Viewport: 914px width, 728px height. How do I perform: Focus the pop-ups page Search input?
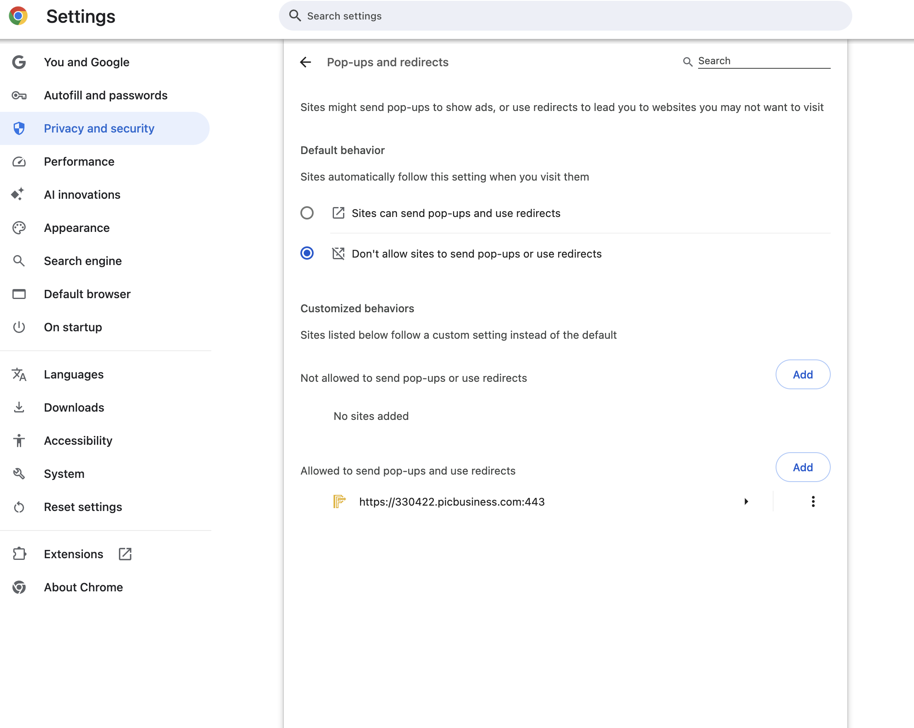coord(763,61)
